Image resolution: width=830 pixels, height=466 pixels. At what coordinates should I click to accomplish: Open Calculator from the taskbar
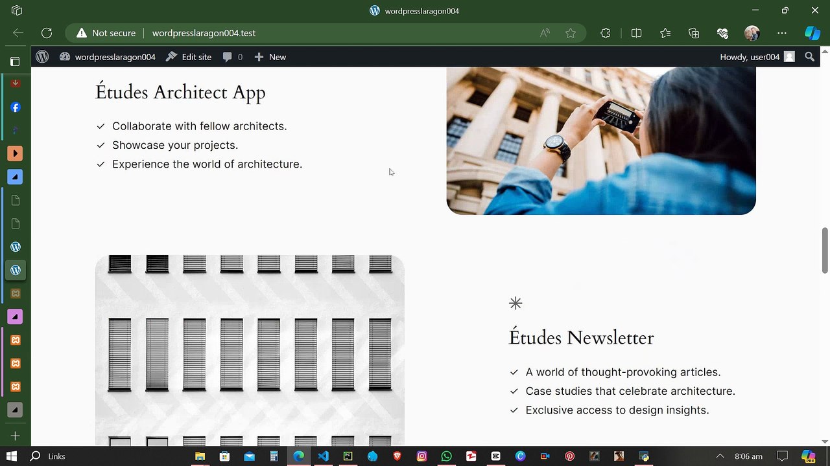coord(274,456)
